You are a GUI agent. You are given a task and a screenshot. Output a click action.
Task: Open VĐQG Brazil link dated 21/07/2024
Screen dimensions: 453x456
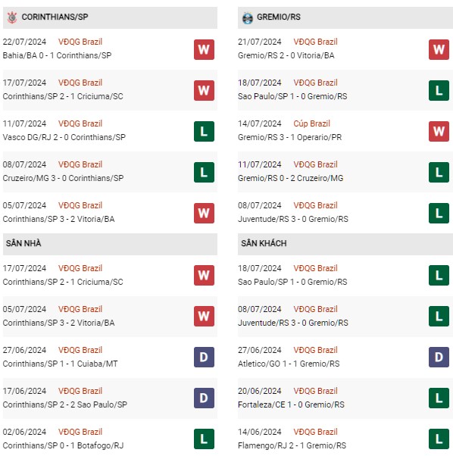click(x=315, y=42)
